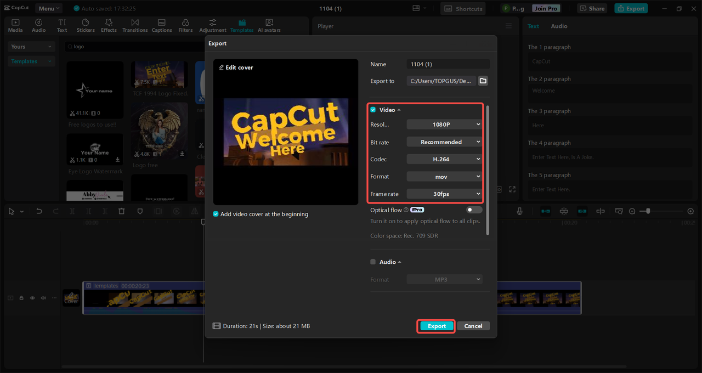Open the Format mov dropdown
The width and height of the screenshot is (702, 373).
click(444, 177)
